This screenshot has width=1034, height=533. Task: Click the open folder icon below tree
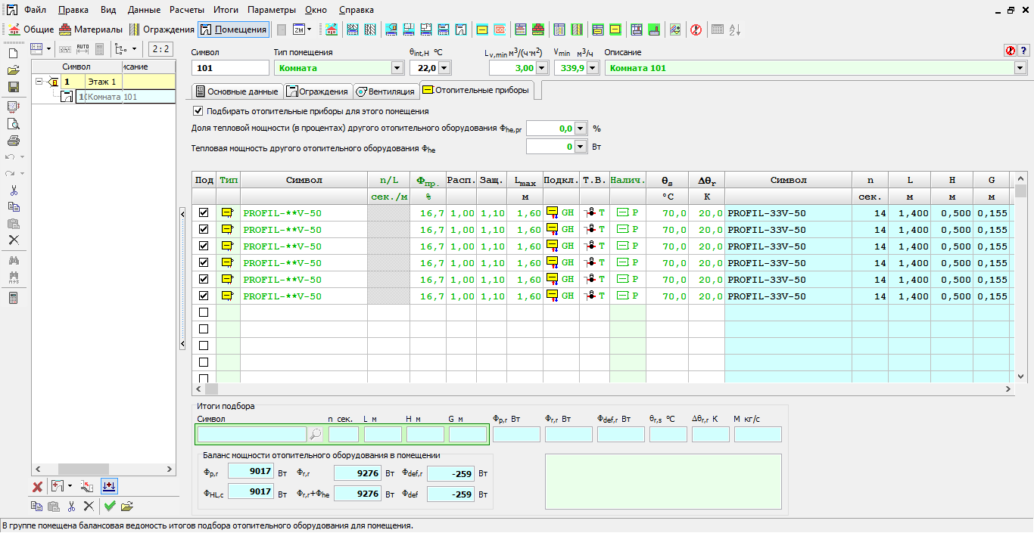tap(126, 507)
